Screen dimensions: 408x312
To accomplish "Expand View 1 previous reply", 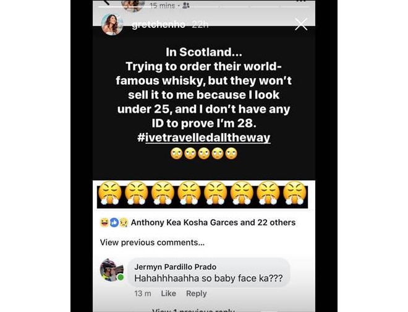I will click(193, 310).
